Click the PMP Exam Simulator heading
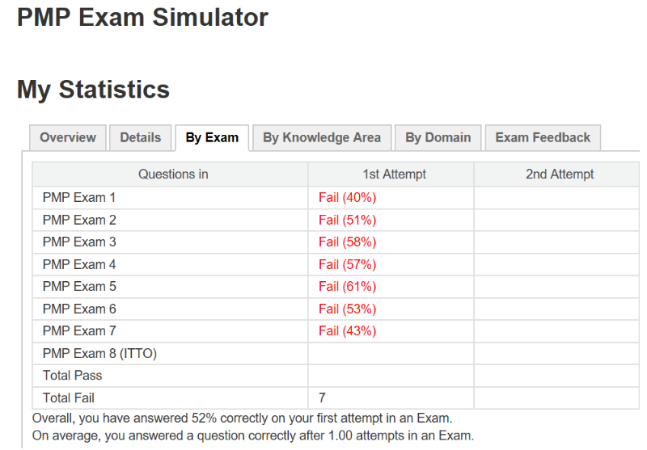 pos(142,18)
